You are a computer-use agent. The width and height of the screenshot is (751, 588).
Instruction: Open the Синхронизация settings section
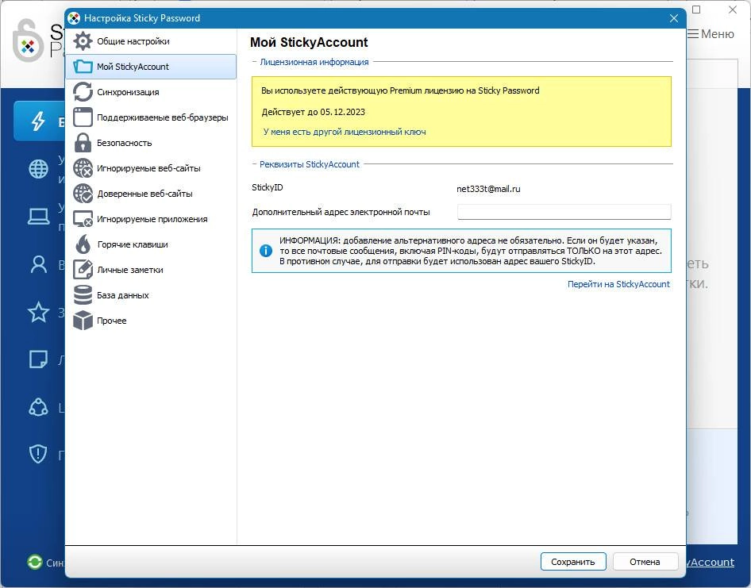pyautogui.click(x=151, y=92)
